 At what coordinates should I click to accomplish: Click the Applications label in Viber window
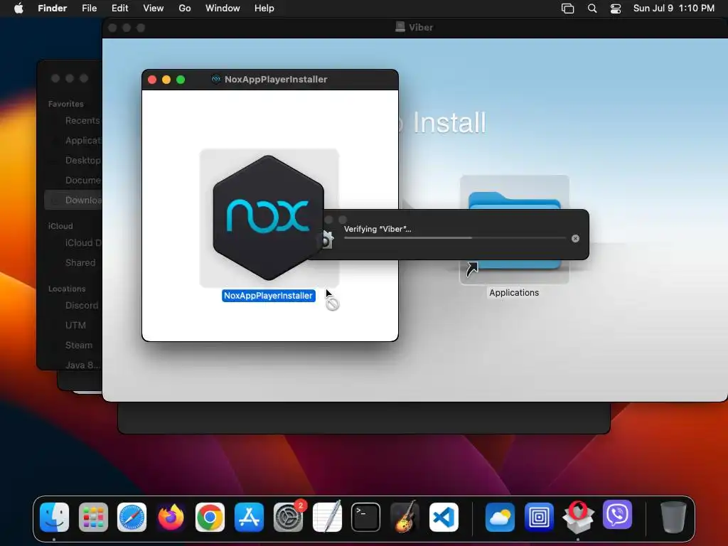(514, 292)
